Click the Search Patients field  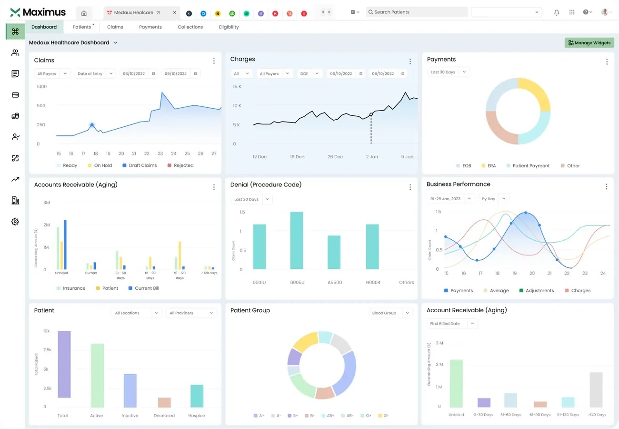point(417,12)
